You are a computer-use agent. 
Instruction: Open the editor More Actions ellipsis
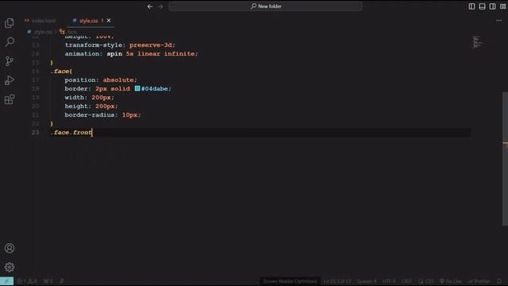pyautogui.click(x=498, y=21)
